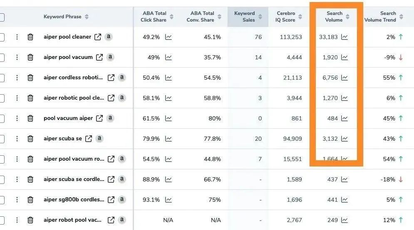Sort by Cerebro IQ Score arrows

point(300,17)
